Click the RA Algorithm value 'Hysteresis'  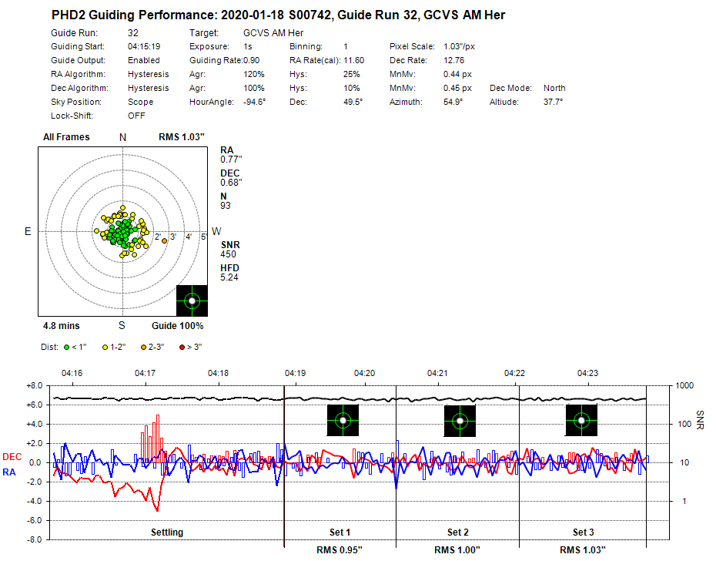(x=149, y=74)
